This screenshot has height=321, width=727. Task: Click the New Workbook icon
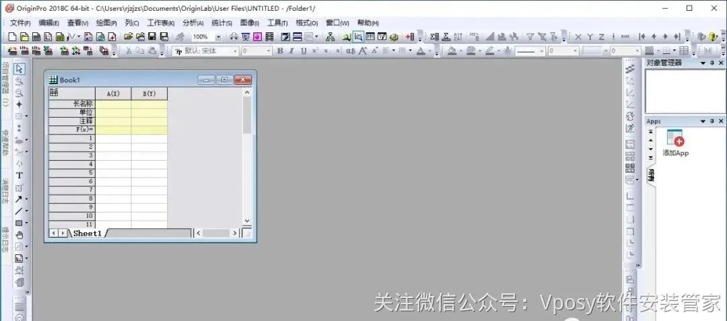36,36
